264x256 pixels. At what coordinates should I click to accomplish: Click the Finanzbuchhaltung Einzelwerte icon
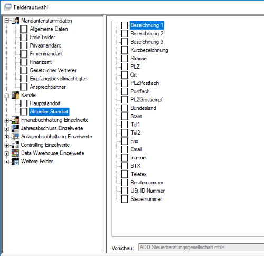pos(15,120)
